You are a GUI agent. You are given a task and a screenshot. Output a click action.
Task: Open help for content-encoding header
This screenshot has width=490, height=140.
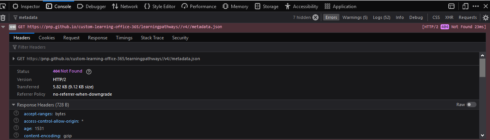pyautogui.click(x=16, y=135)
